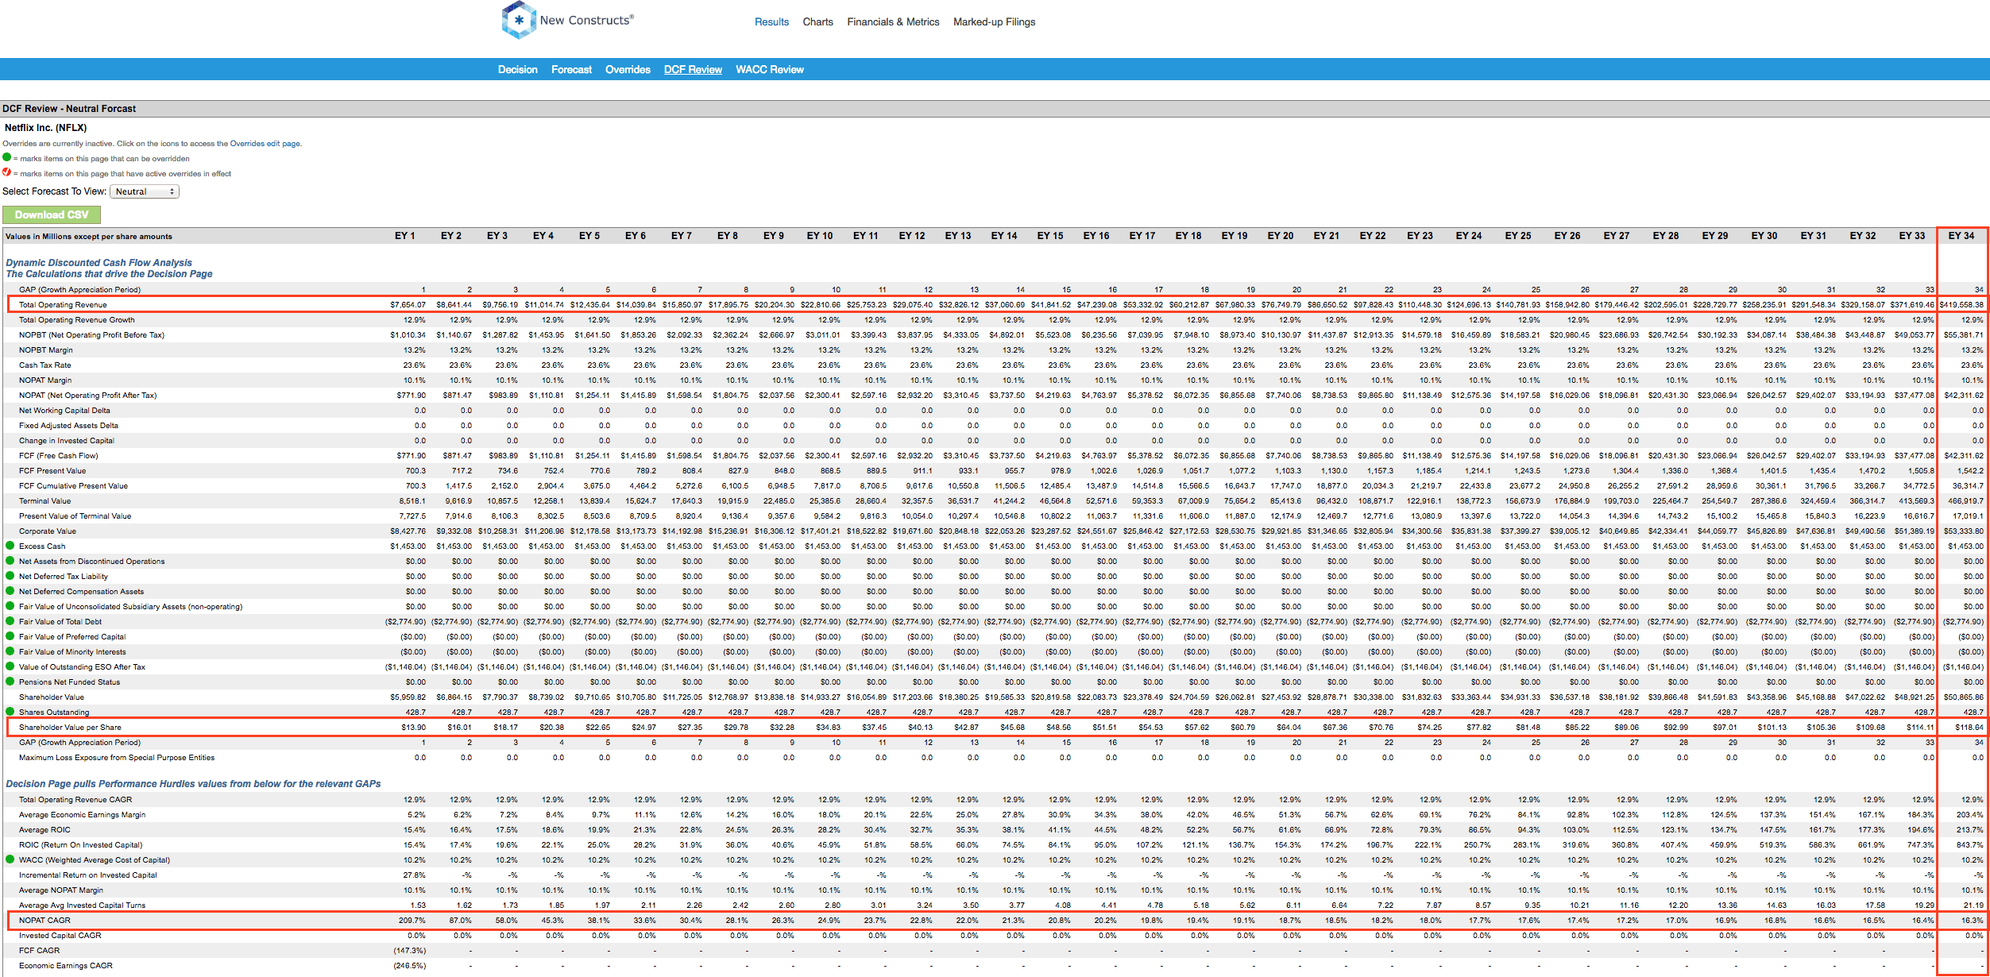Switch to the Forecast sub-tab
This screenshot has height=977, width=1990.
tap(571, 70)
